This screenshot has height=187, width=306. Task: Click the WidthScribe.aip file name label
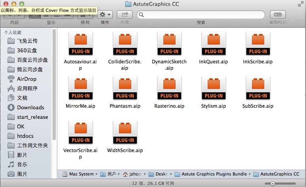(x=125, y=151)
